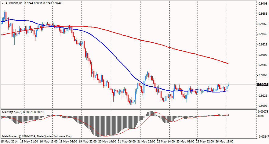Click the 19 May 22:00 time label
Viewport: 269px width, 144px height.
coord(88,141)
